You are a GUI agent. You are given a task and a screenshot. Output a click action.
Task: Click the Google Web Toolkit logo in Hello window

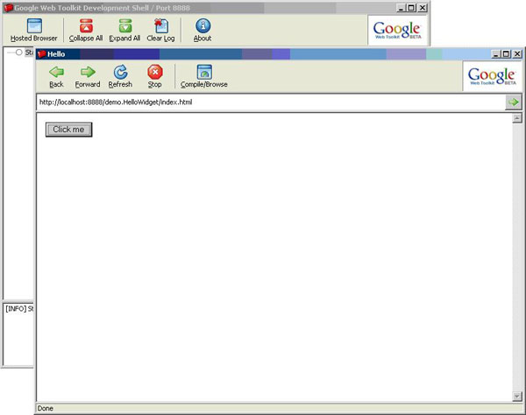point(491,76)
